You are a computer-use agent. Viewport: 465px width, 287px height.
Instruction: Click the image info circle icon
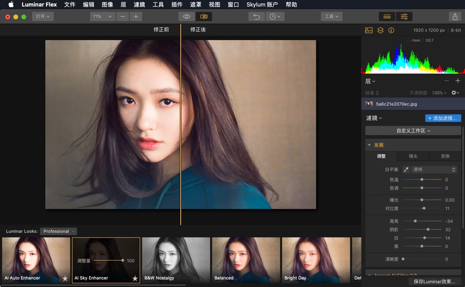(391, 30)
